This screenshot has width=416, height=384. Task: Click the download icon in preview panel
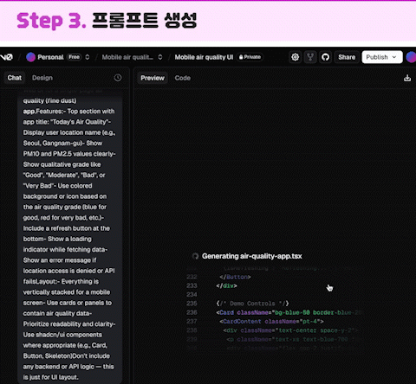[407, 78]
